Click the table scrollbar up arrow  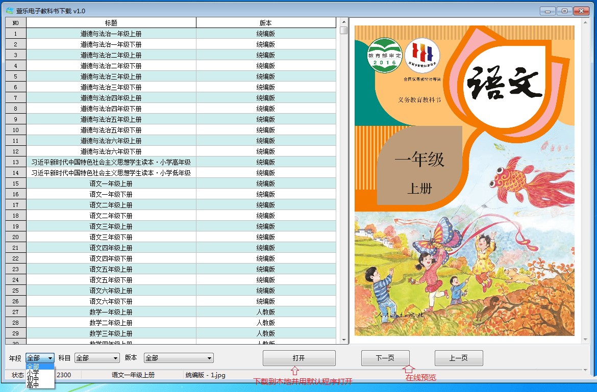(344, 22)
